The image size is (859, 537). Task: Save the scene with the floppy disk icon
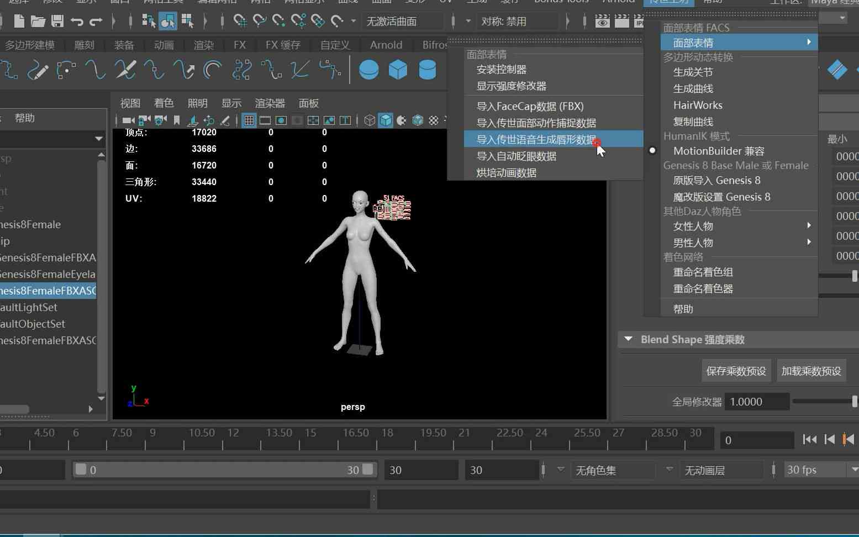click(x=57, y=22)
